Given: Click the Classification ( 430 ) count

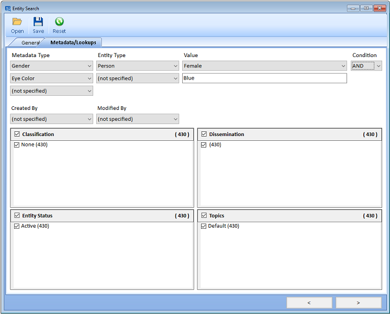Looking at the screenshot, I should click(x=182, y=134).
